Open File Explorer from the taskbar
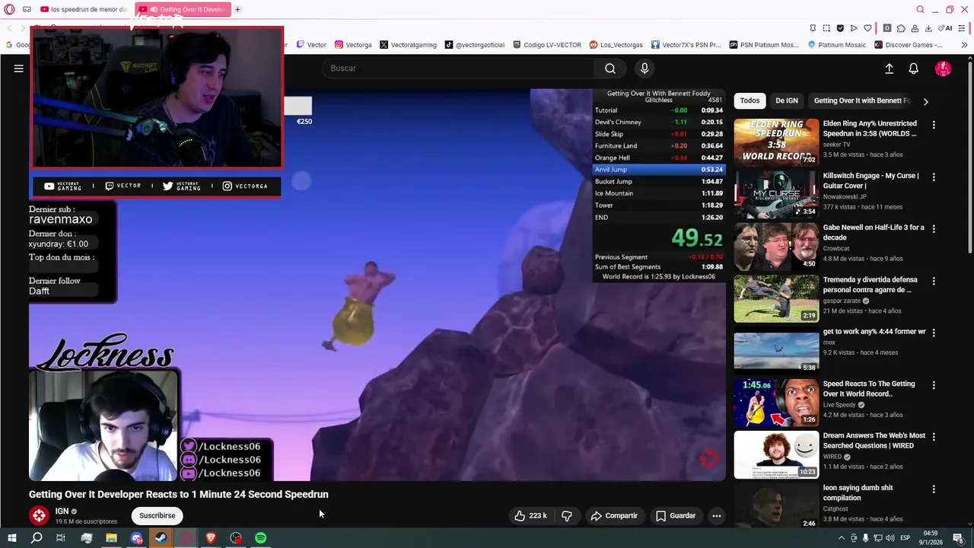 point(111,538)
